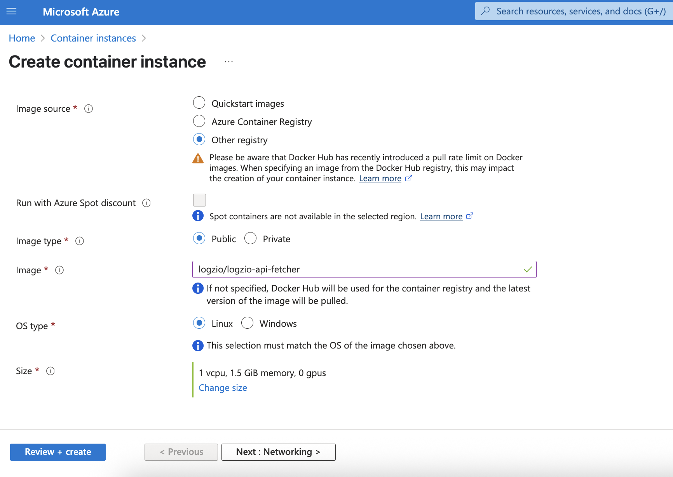
Task: Open external link icon beside Spot Learn more
Action: (x=469, y=216)
